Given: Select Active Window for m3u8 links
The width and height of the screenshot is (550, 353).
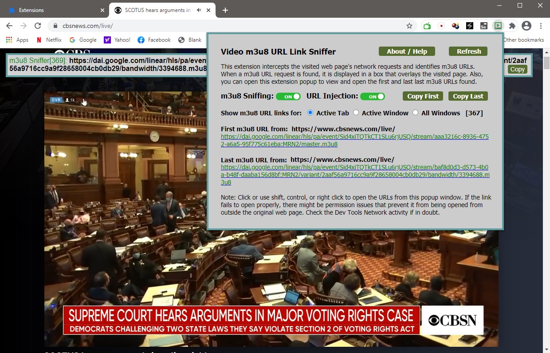Looking at the screenshot, I should pos(356,113).
